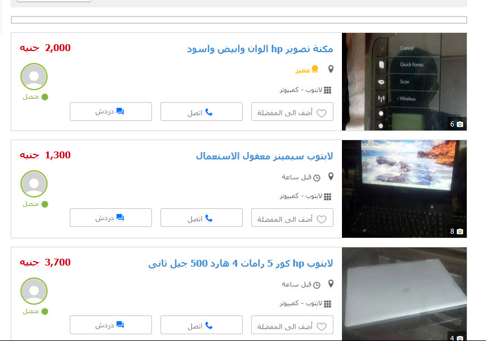Click the لابتوب - كمبيوتر category on the HP Core 5 listing
The width and height of the screenshot is (486, 341).
tap(301, 303)
